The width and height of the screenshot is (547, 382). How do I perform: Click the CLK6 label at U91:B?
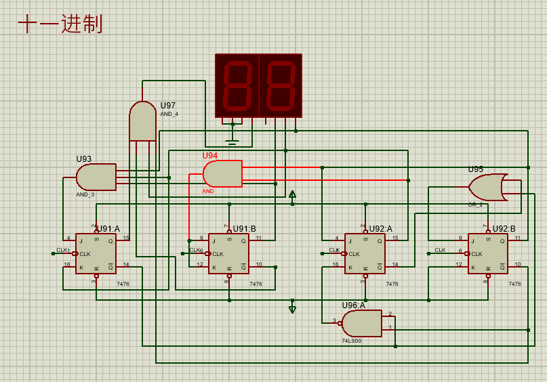(x=196, y=250)
